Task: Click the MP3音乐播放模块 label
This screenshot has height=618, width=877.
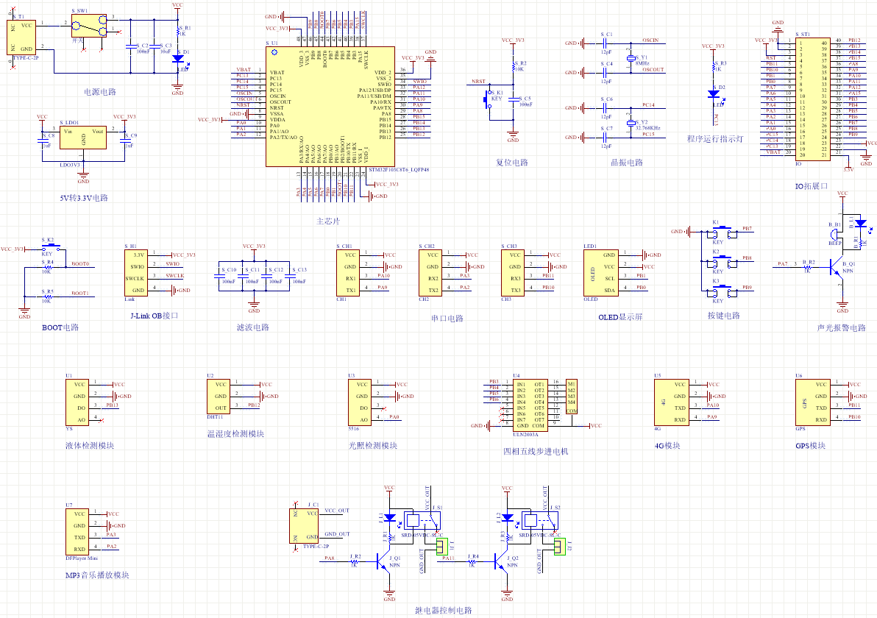Action: click(97, 575)
